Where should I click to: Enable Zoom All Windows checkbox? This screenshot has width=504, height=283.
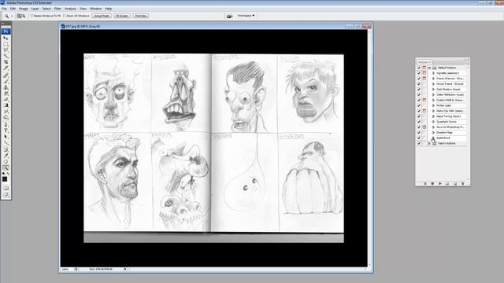(x=65, y=16)
